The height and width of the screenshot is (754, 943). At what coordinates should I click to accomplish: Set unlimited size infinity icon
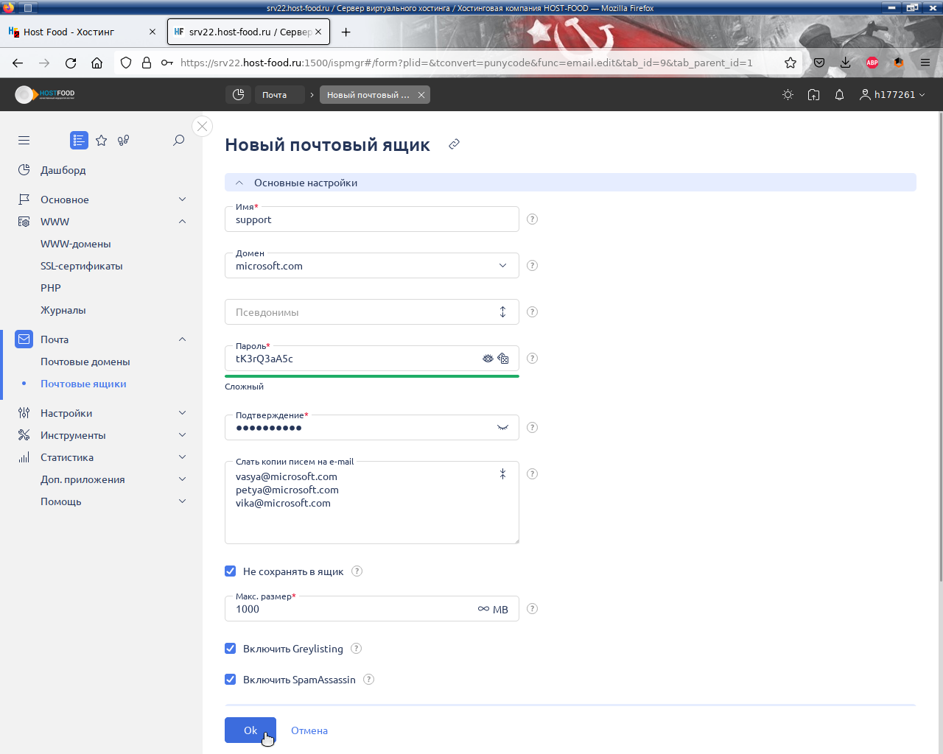click(483, 609)
